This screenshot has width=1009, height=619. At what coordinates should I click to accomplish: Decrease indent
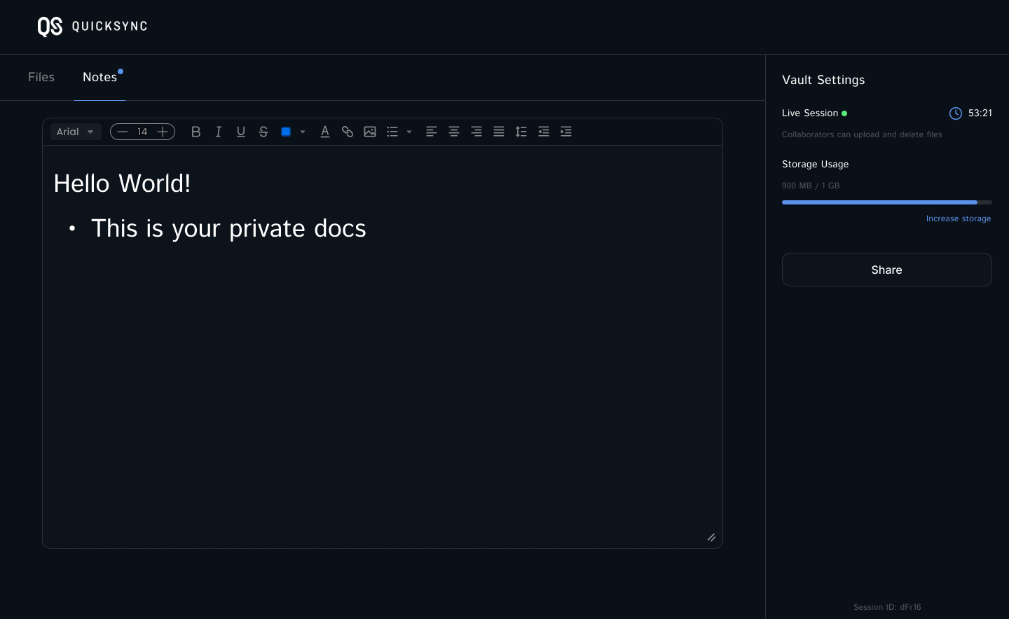click(x=544, y=132)
